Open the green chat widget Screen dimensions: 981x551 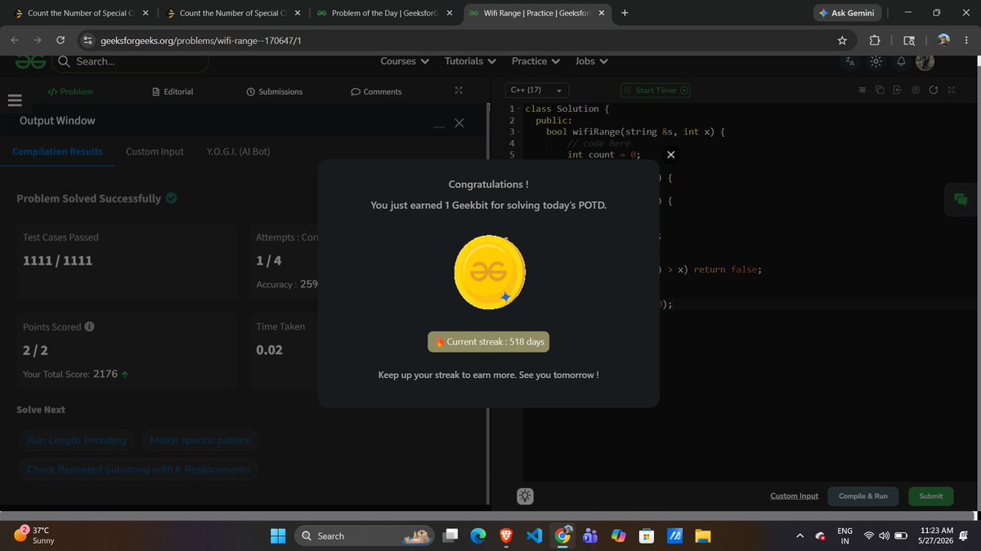tap(961, 199)
